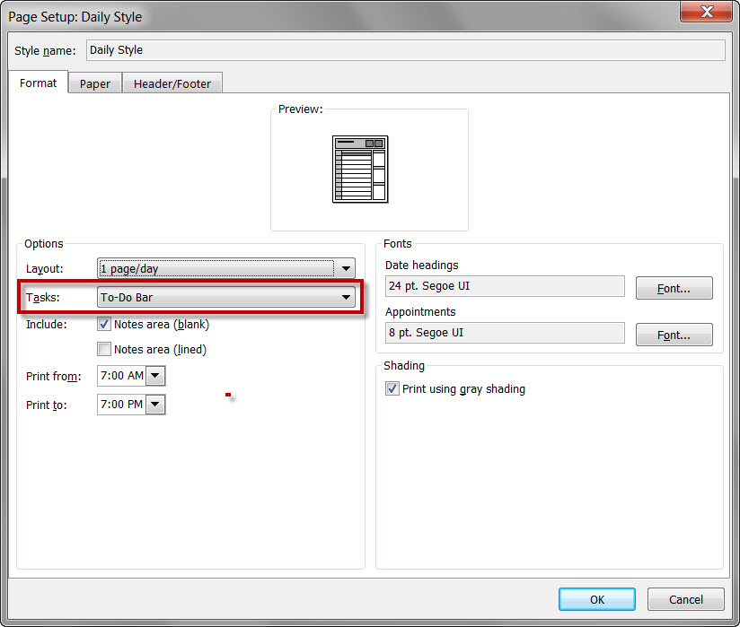
Task: Click the Date headings label
Action: click(x=421, y=265)
